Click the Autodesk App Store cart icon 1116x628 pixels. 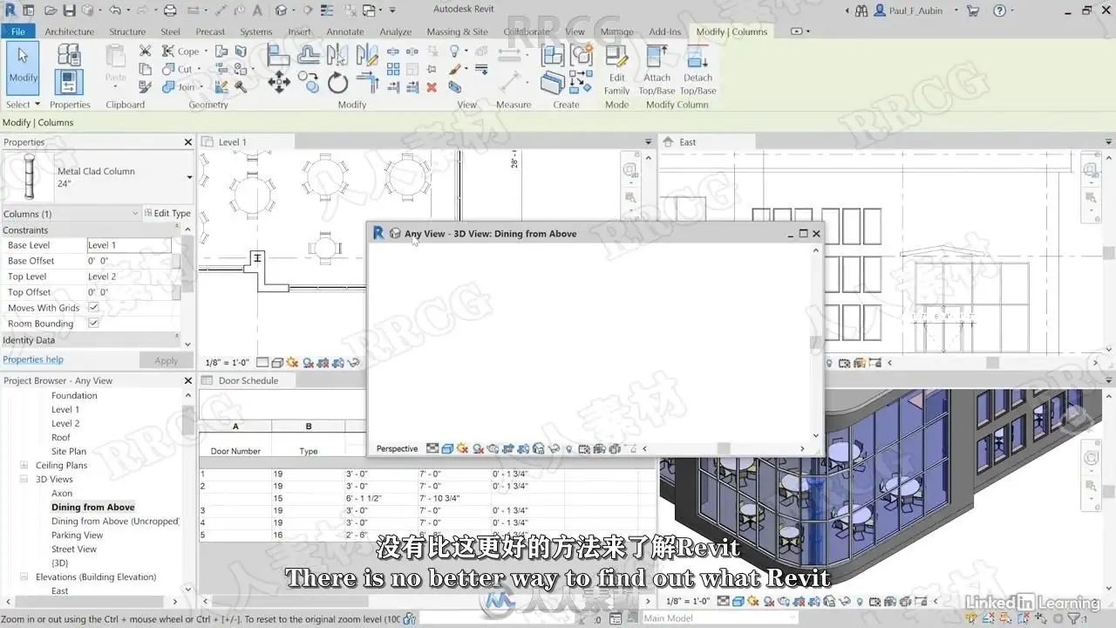pos(973,10)
